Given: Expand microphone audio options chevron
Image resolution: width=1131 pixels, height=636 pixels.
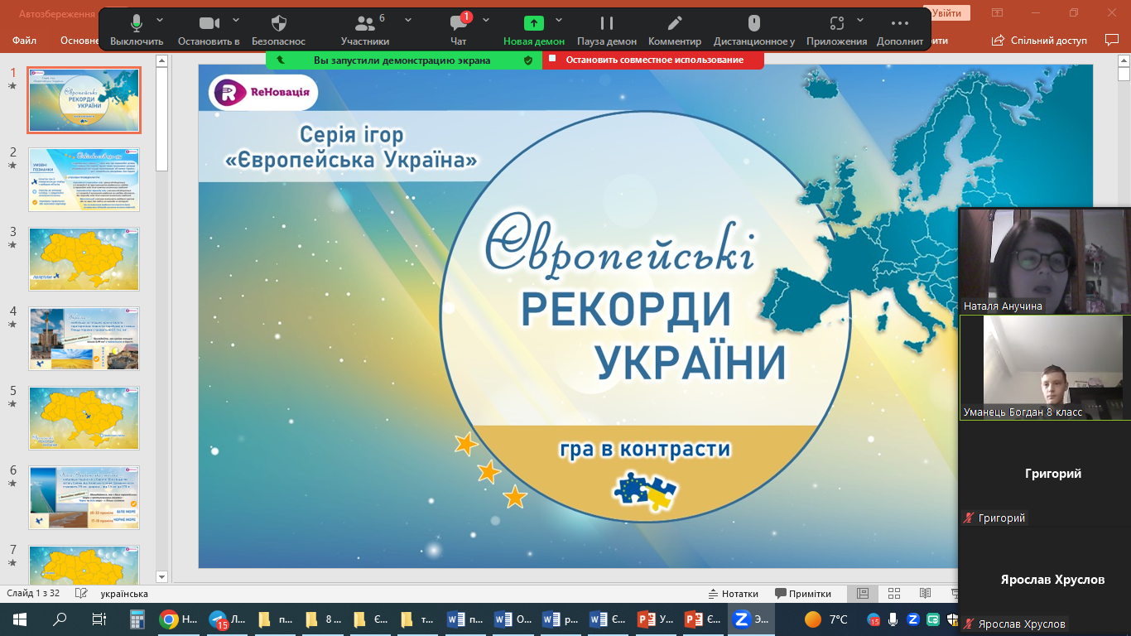Looking at the screenshot, I should coord(160,20).
